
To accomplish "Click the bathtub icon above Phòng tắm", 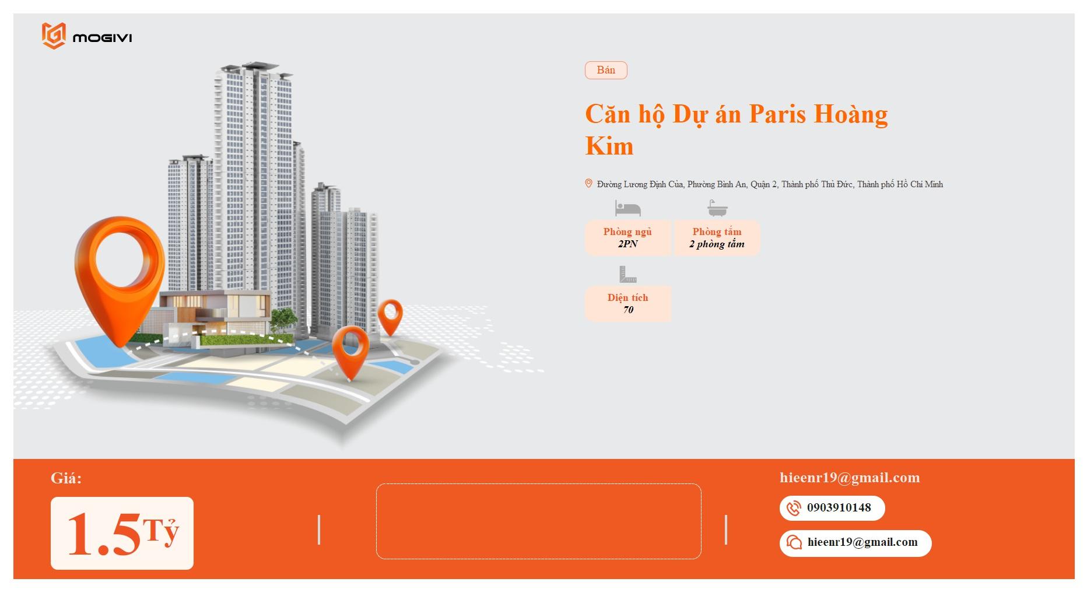I will [717, 208].
